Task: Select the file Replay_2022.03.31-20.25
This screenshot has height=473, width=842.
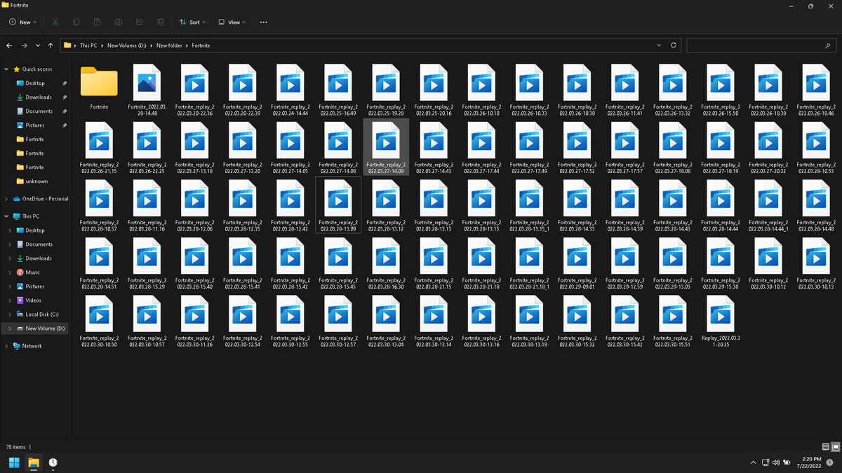Action: (x=720, y=322)
